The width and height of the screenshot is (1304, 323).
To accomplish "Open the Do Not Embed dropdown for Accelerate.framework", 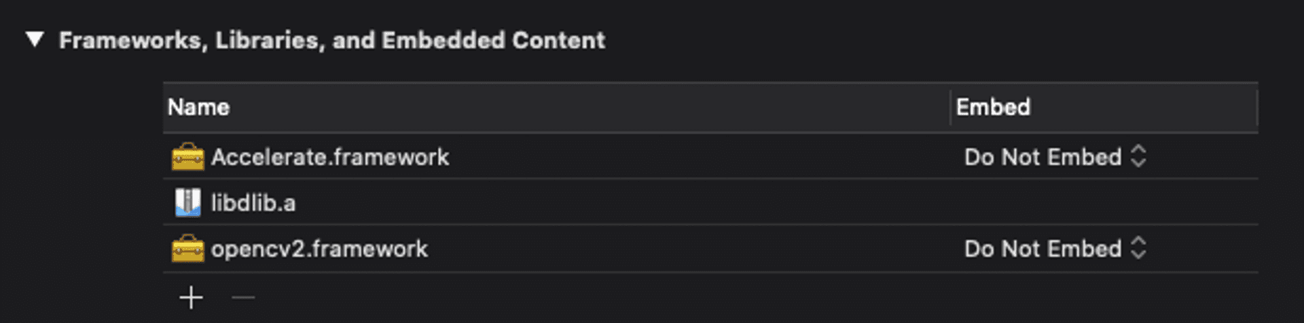I will 1043,157.
